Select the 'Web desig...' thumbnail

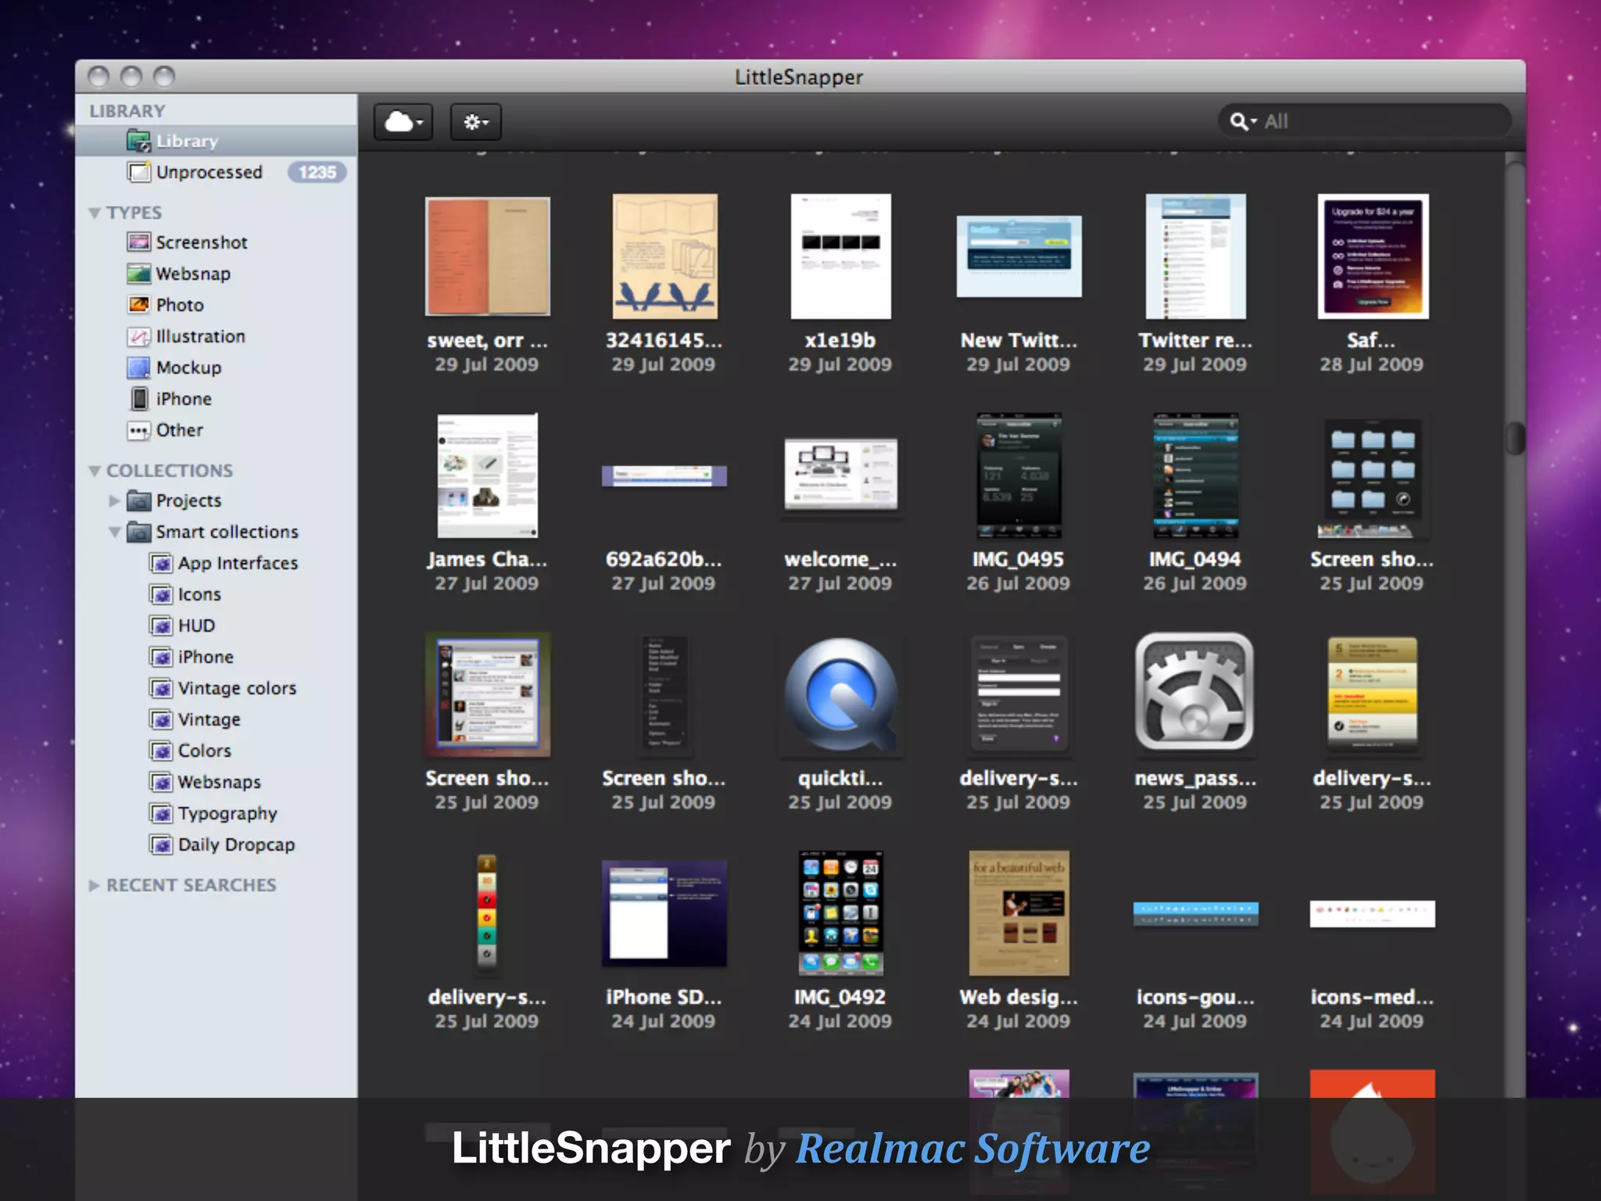(1019, 913)
